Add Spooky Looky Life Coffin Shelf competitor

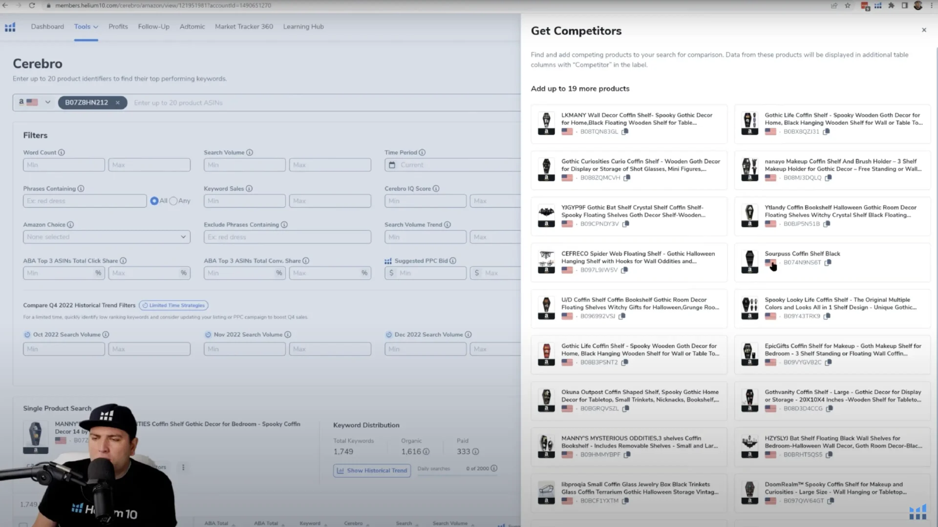point(832,308)
